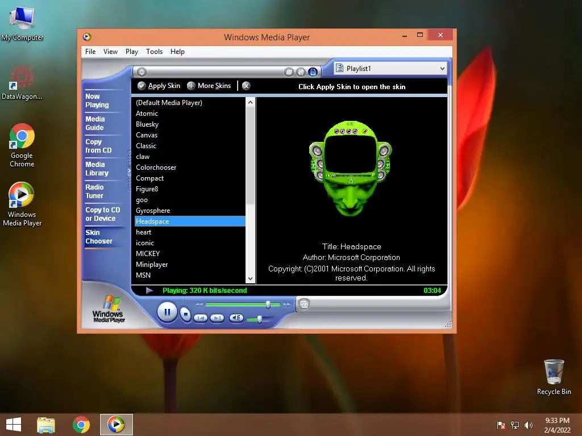Select the heart skin
The width and height of the screenshot is (582, 436).
coord(190,232)
